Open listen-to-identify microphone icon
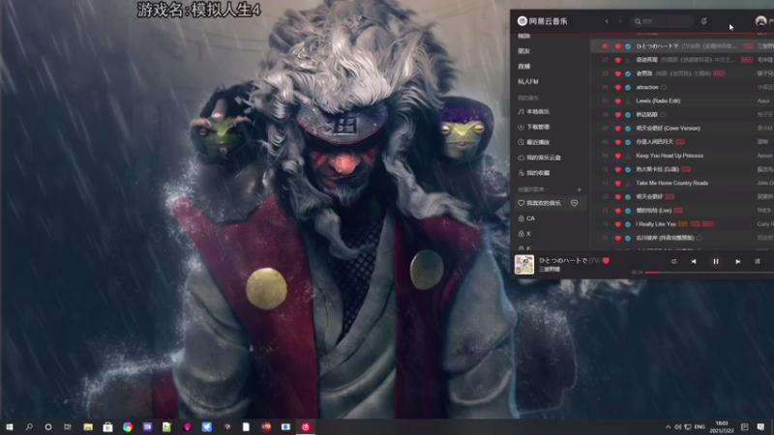 pos(704,21)
